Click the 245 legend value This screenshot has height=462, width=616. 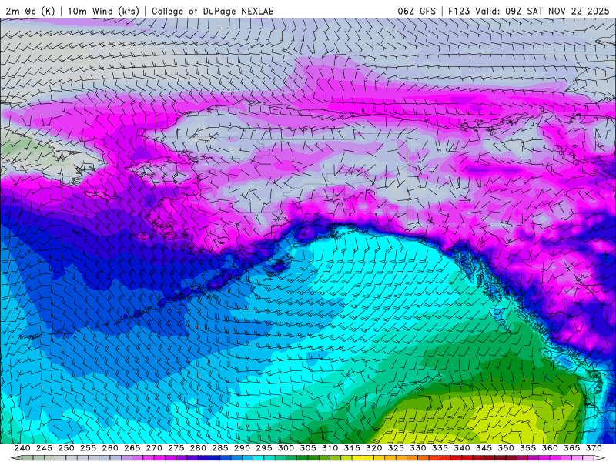coord(44,448)
